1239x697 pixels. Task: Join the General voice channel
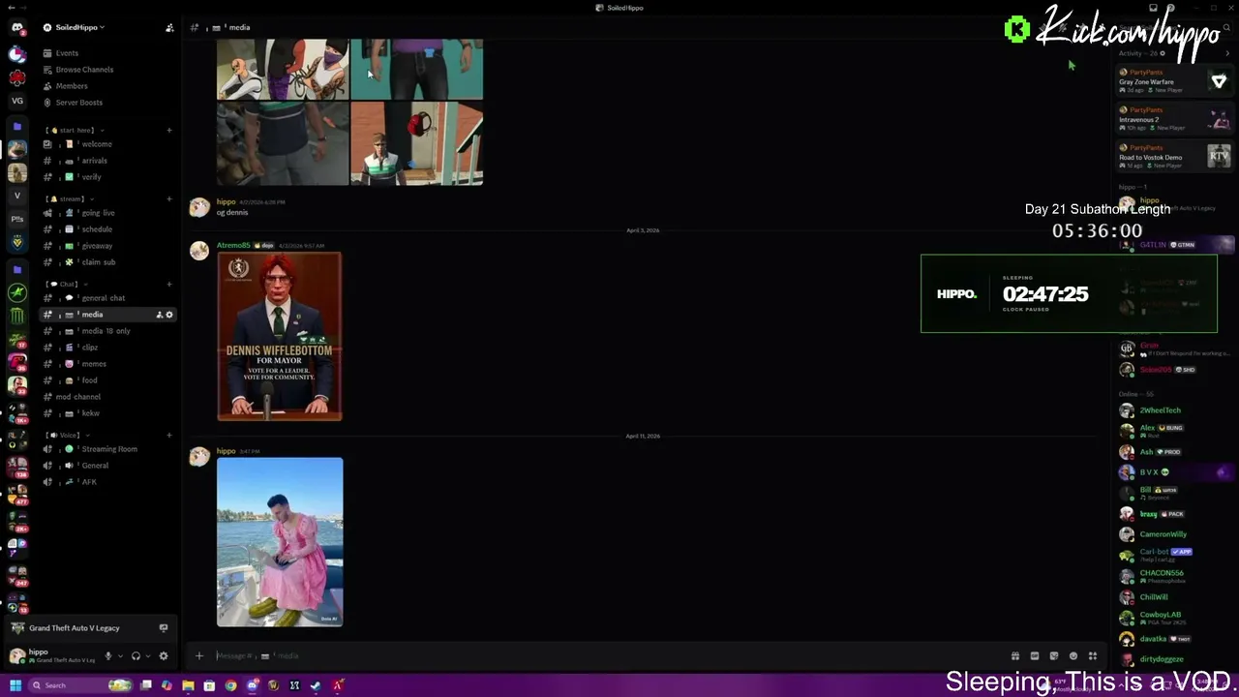click(108, 466)
